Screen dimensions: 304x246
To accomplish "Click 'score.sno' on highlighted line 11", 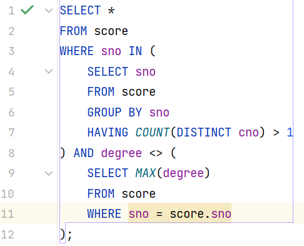I will pyautogui.click(x=201, y=214).
